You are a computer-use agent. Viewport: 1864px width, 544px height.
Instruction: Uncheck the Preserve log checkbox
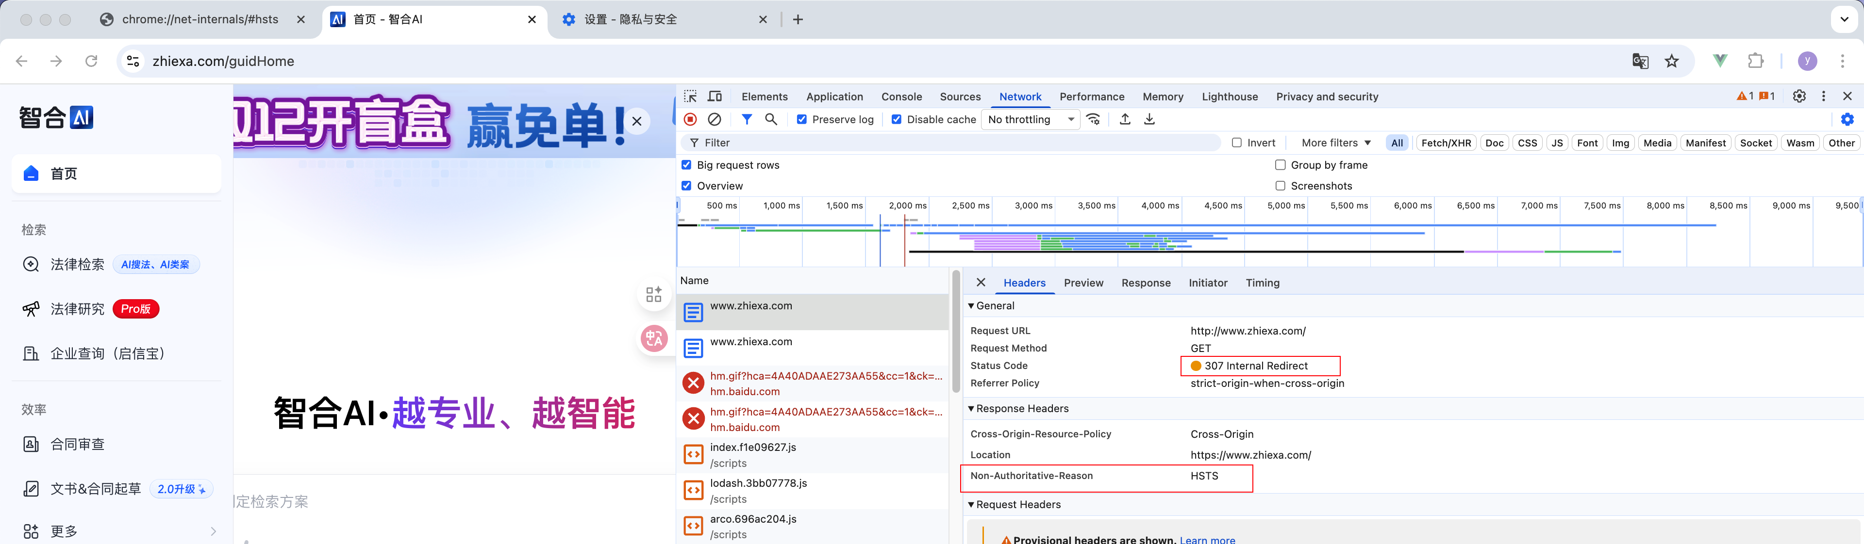click(x=802, y=119)
